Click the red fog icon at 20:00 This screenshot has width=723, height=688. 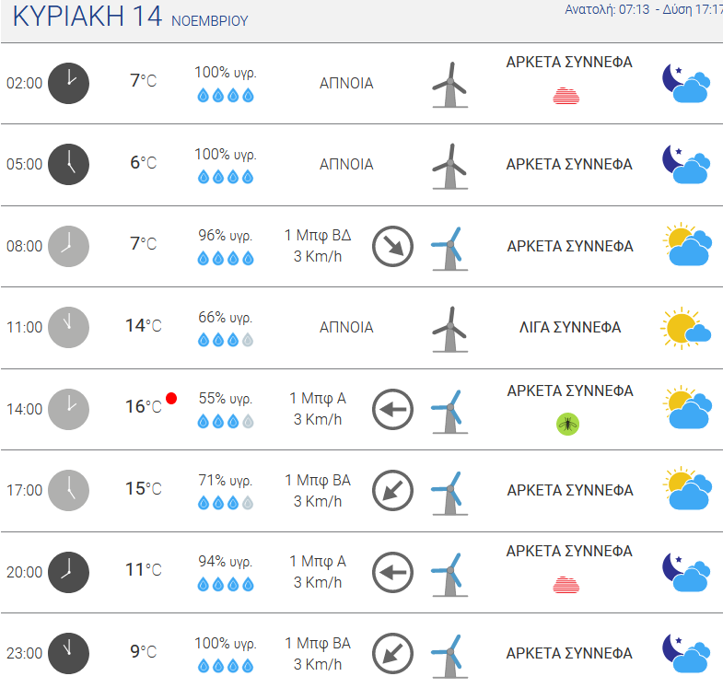coord(566,584)
